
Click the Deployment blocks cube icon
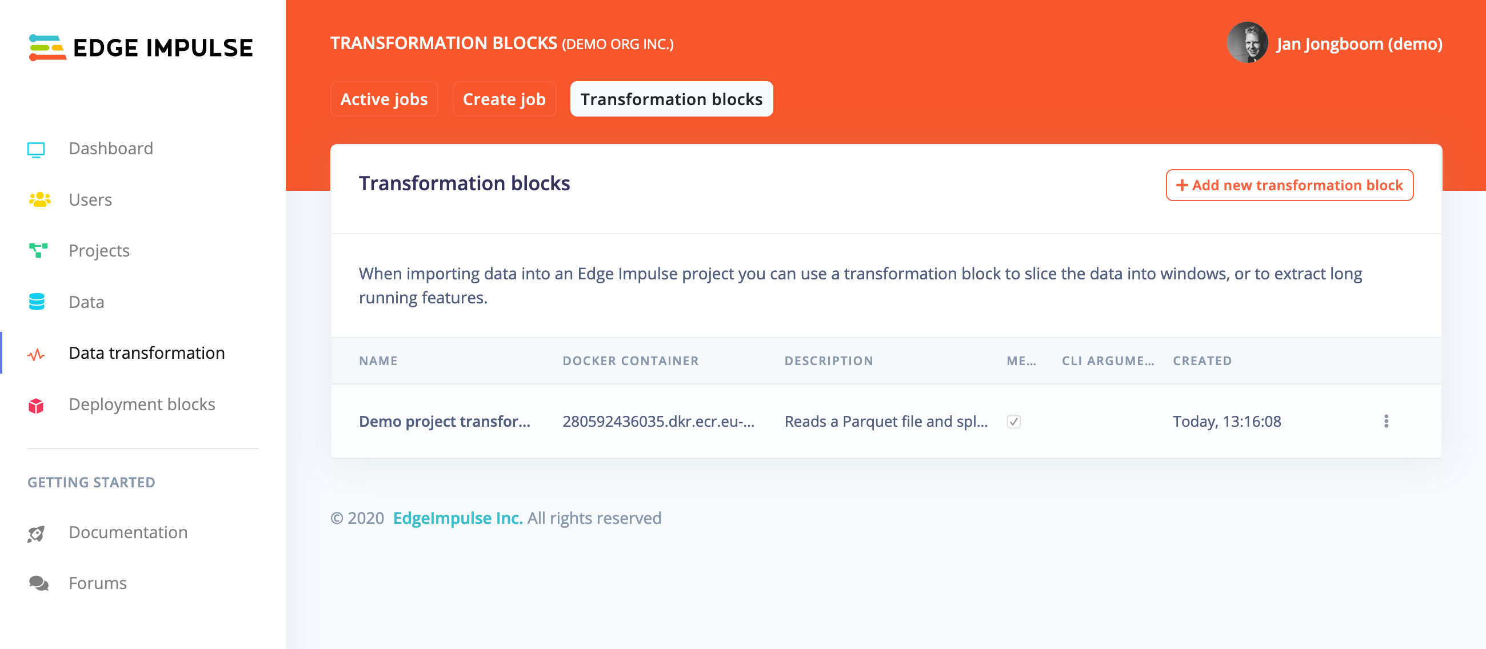coord(37,405)
